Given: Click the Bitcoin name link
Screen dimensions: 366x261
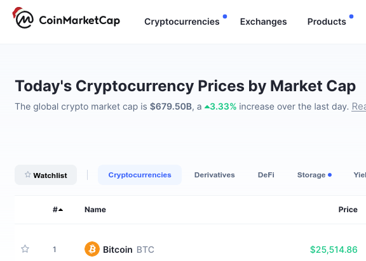Looking at the screenshot, I should [118, 250].
